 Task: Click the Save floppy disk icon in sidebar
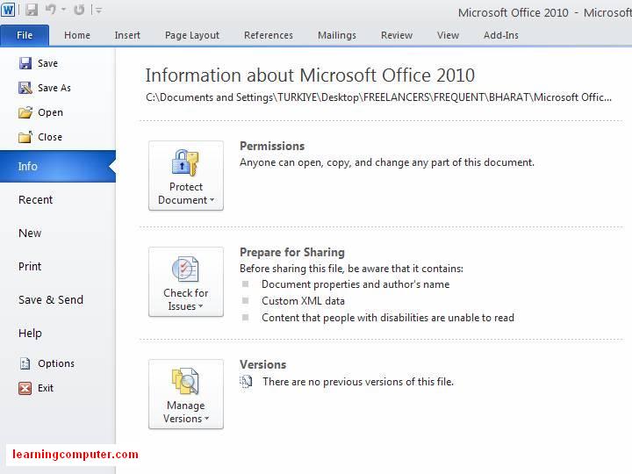[25, 63]
